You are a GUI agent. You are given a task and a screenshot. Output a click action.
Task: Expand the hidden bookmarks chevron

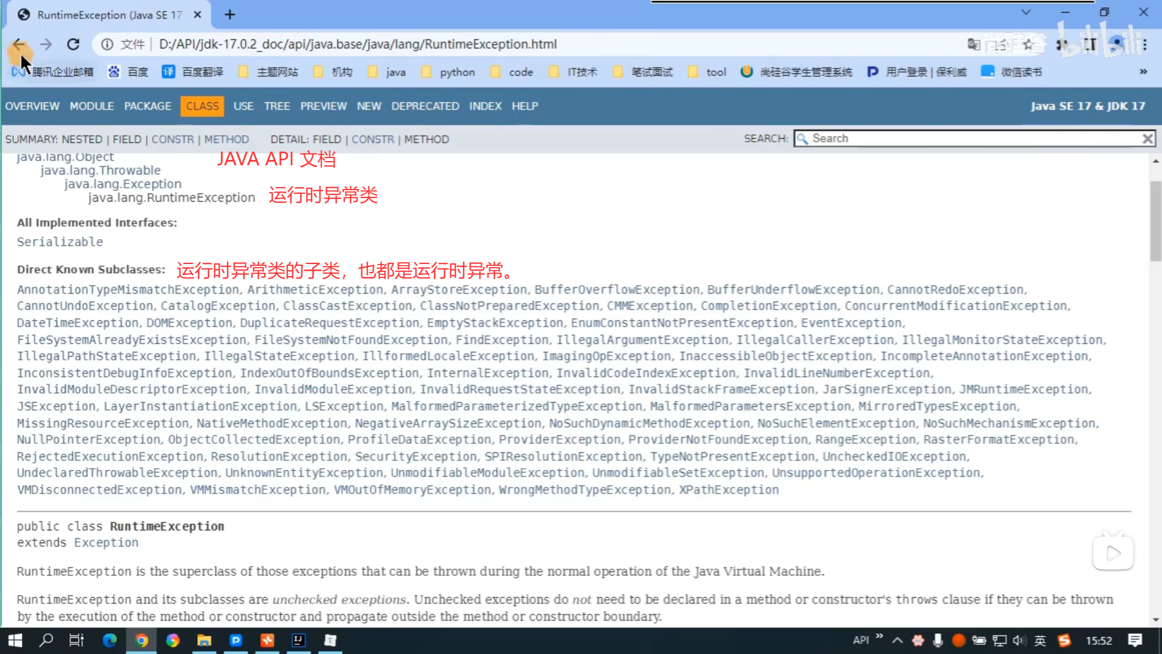point(1143,71)
